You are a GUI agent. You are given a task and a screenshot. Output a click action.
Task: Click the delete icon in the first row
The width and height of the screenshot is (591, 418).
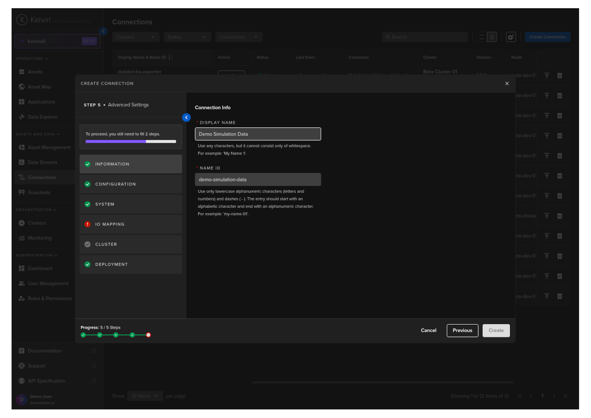(x=559, y=76)
